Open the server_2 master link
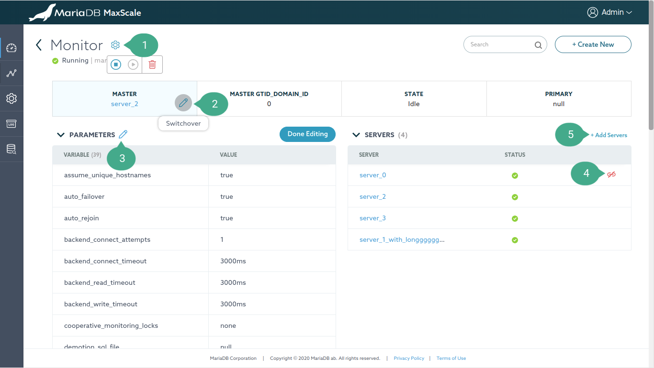 [124, 104]
